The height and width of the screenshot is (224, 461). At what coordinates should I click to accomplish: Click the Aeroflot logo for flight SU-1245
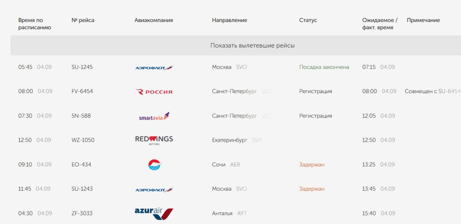pos(154,68)
